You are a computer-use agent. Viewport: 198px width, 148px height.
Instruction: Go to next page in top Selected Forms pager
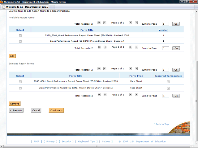(x=131, y=68)
